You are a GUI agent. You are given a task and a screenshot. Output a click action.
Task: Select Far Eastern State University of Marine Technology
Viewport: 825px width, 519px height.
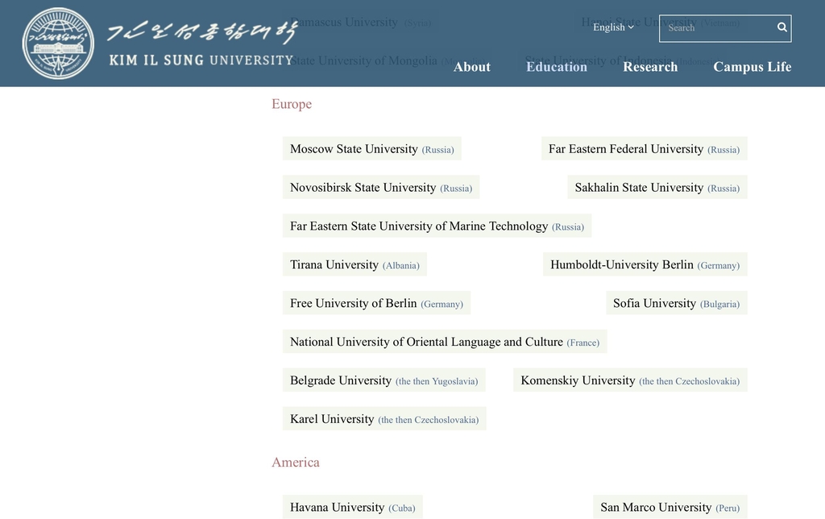[x=437, y=226]
